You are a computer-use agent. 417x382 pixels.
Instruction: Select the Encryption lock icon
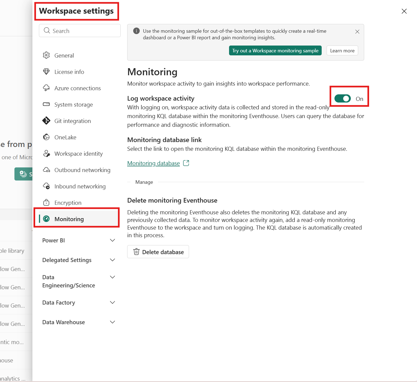click(x=47, y=202)
